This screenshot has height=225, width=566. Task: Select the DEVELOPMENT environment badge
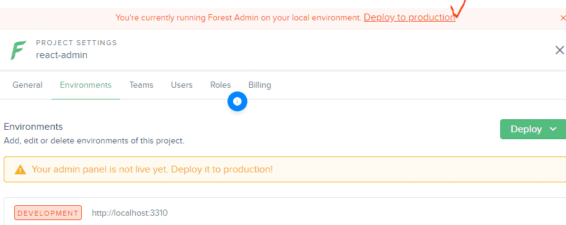(48, 213)
